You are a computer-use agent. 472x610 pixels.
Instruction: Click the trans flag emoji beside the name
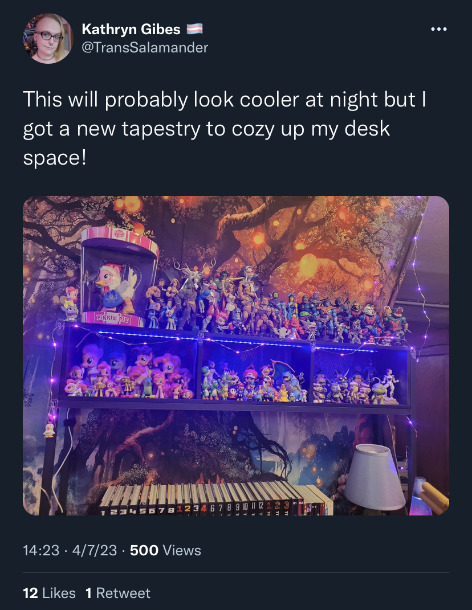tap(194, 29)
